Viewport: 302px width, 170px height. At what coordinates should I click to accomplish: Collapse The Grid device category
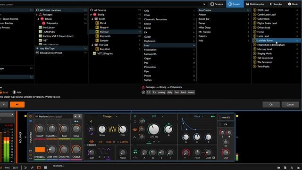tap(92, 45)
